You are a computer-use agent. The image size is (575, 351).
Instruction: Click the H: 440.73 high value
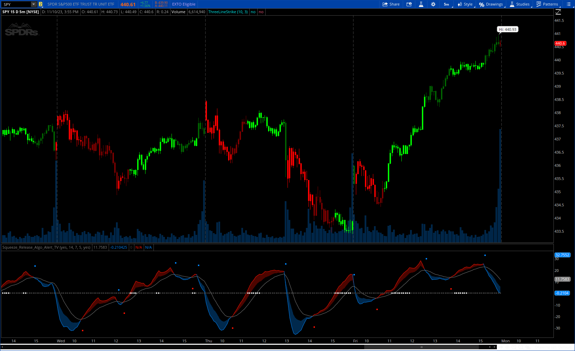coord(110,12)
